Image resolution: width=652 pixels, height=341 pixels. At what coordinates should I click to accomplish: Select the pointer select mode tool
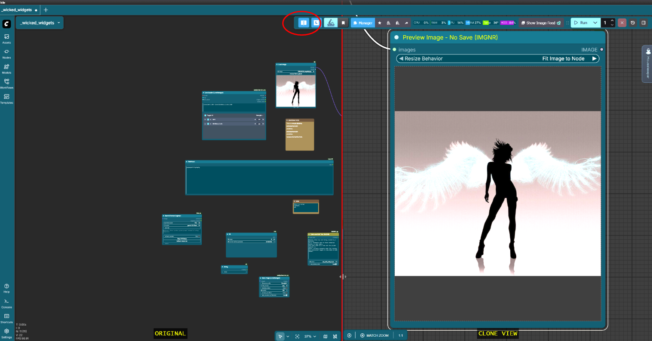(x=280, y=336)
